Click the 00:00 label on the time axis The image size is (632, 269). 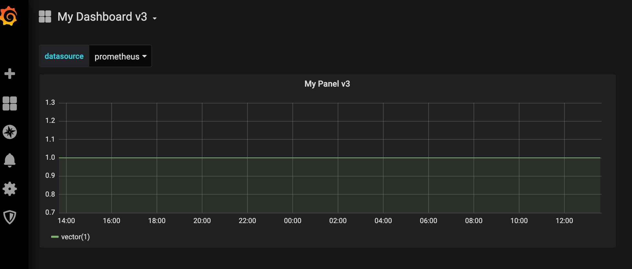pyautogui.click(x=292, y=221)
